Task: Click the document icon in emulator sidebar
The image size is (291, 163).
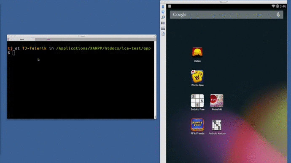Action: click(163, 34)
